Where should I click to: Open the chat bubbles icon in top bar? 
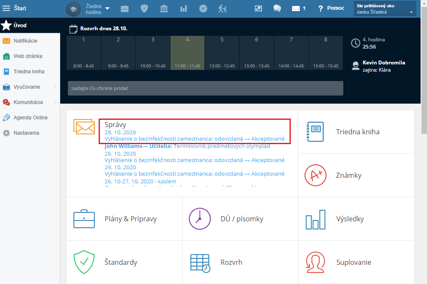[277, 9]
